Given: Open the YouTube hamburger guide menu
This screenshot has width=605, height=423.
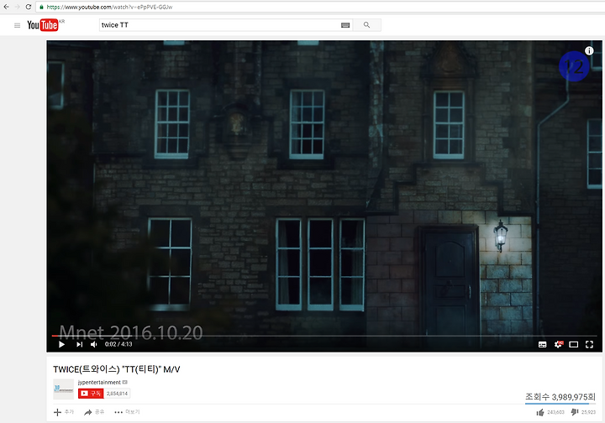Looking at the screenshot, I should click(17, 25).
